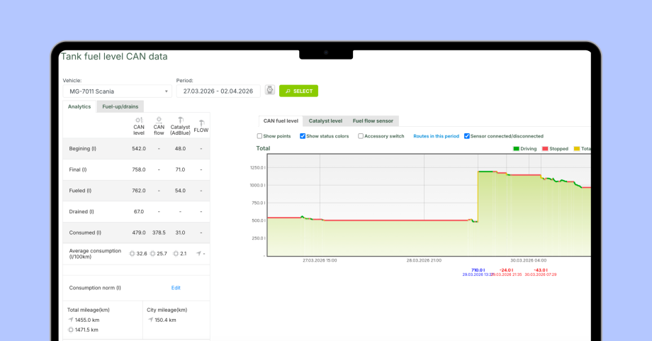Click Edit next to Consumption norm
The image size is (652, 341).
coord(176,288)
